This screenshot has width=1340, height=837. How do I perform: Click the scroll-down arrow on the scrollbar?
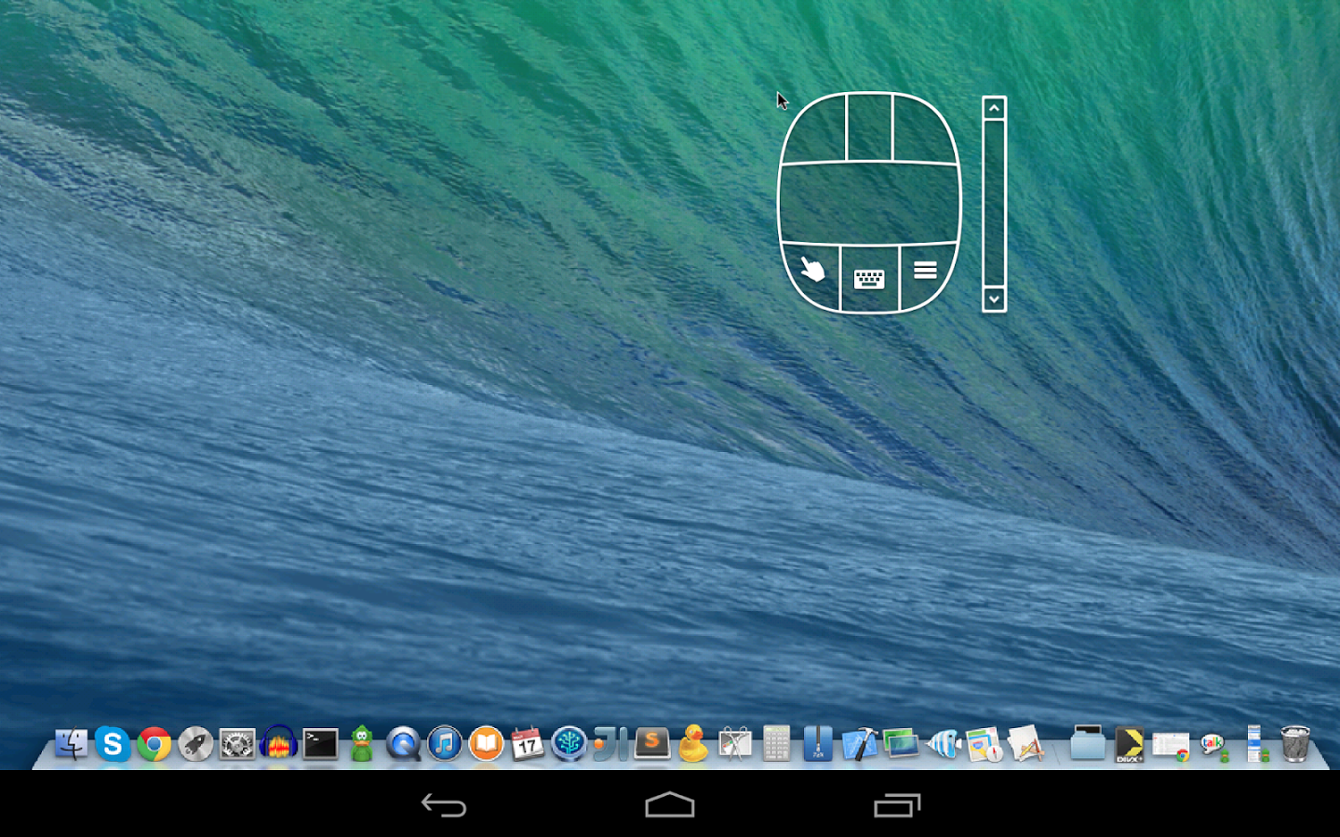click(993, 299)
